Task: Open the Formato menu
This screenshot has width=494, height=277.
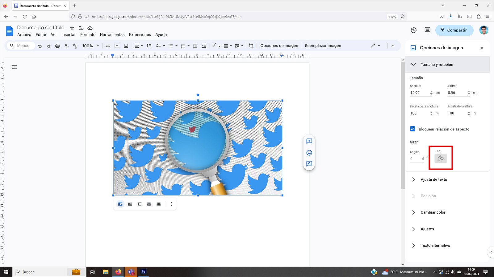Action: [x=88, y=35]
